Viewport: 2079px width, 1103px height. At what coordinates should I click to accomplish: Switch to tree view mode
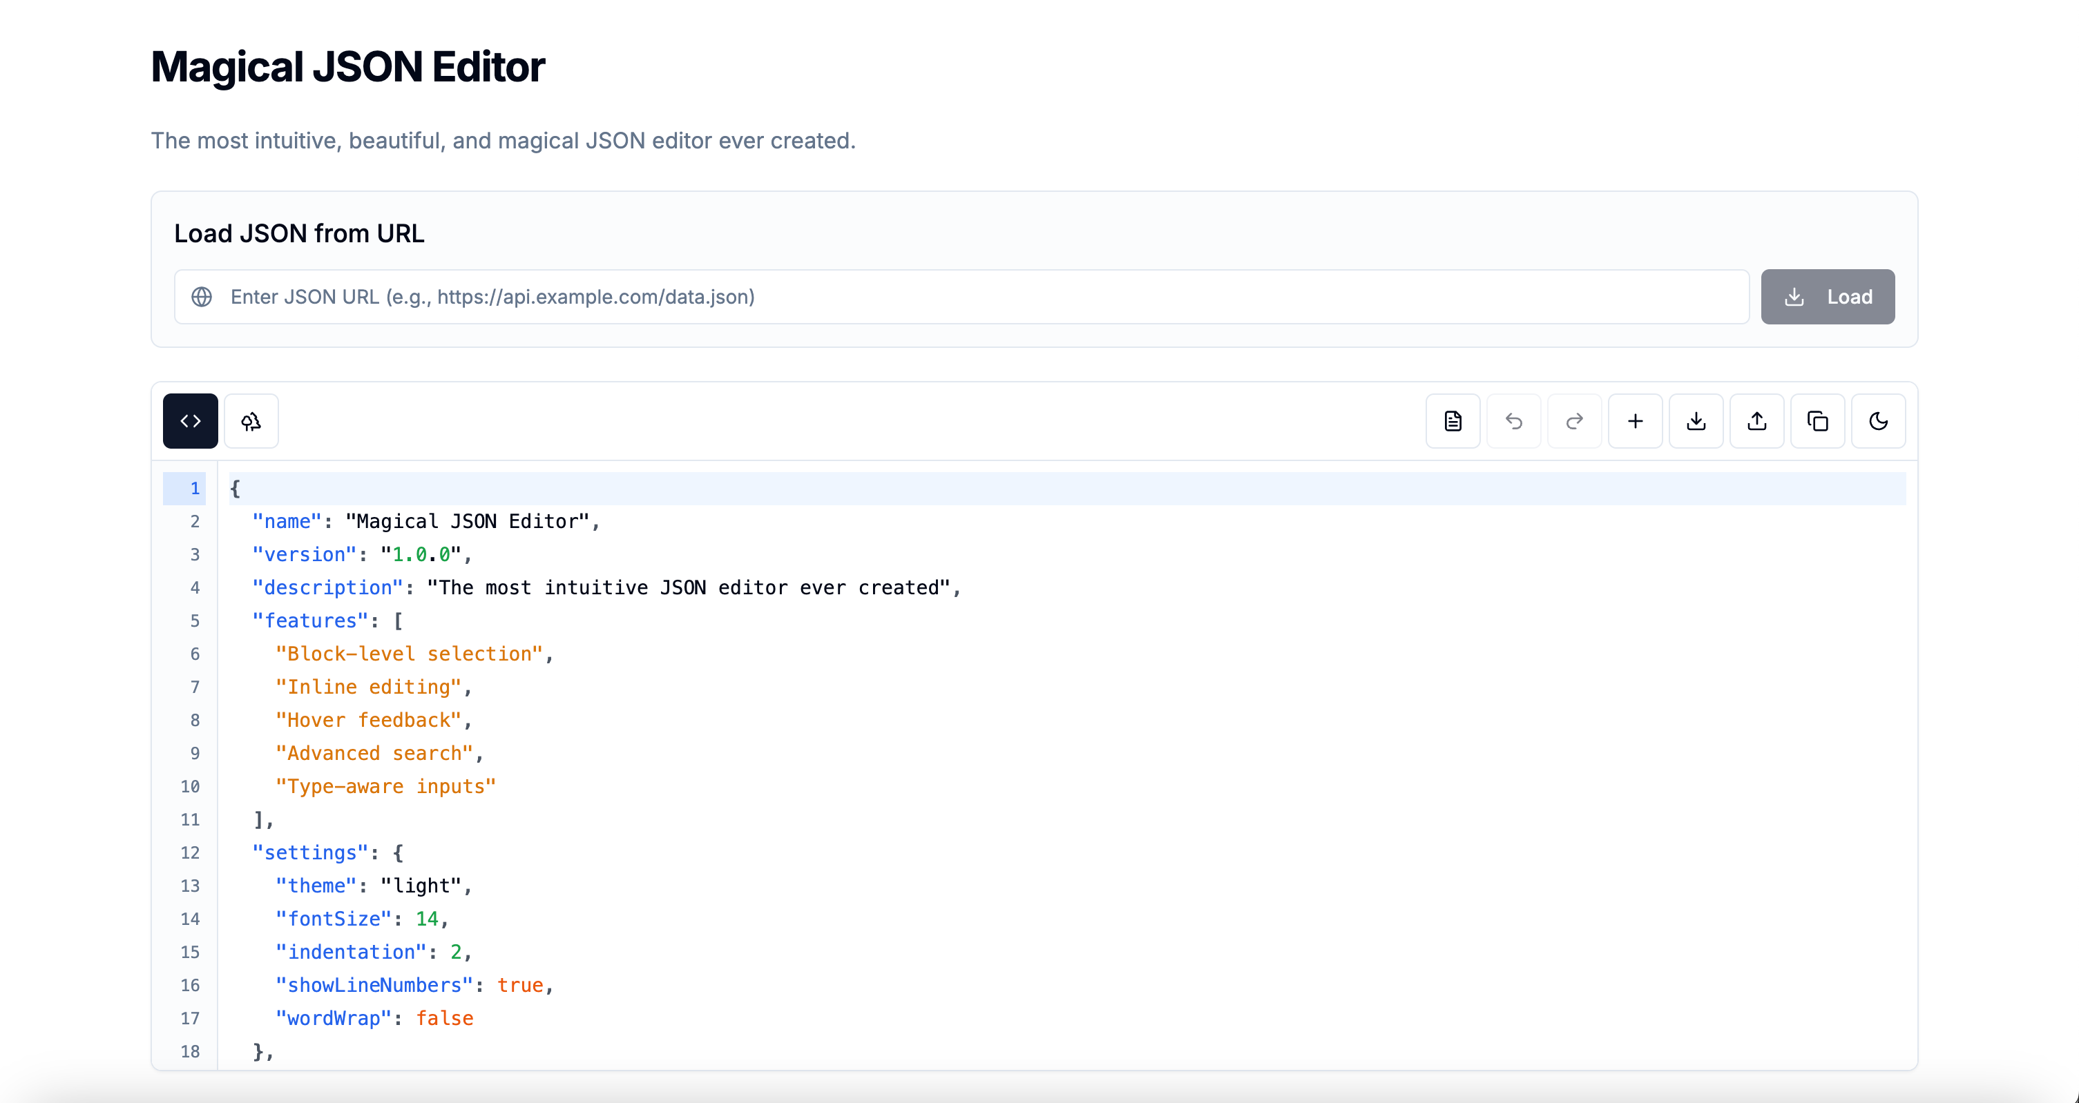click(x=251, y=421)
